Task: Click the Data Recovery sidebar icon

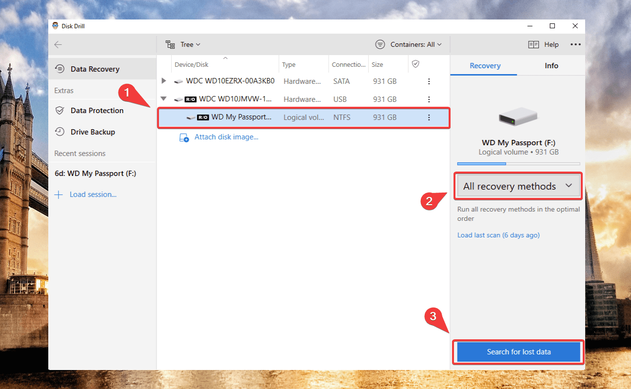Action: tap(59, 69)
